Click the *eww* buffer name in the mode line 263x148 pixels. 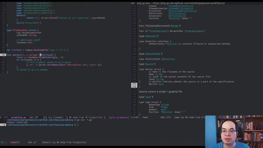[x=145, y=117]
